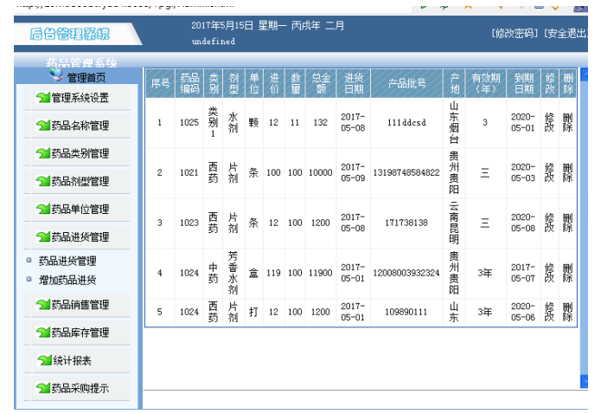The height and width of the screenshot is (414, 601).
Task: Open the 药品进货管理 sub-item link
Action: point(67,262)
